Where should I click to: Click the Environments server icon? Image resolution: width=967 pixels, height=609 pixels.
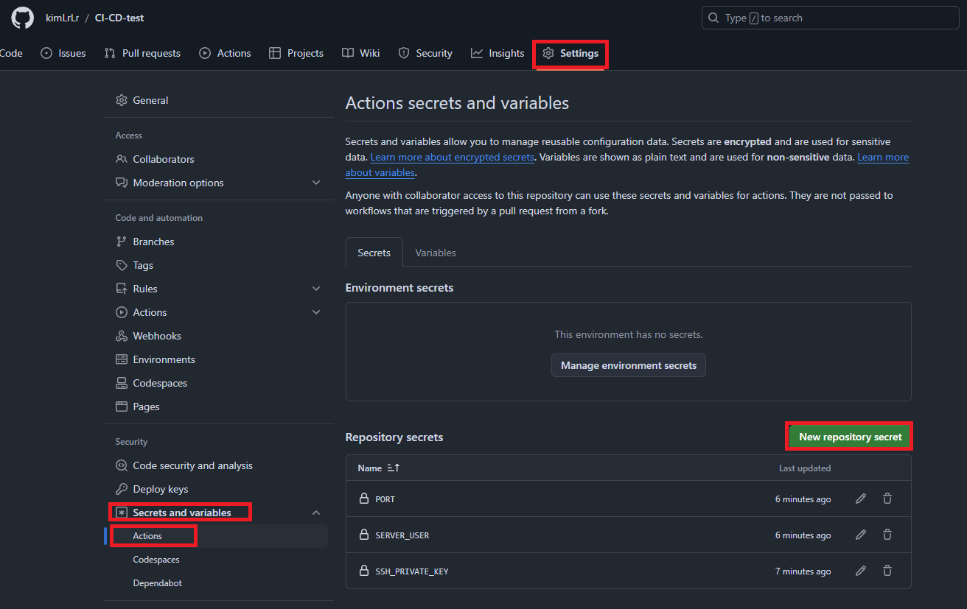pyautogui.click(x=122, y=359)
